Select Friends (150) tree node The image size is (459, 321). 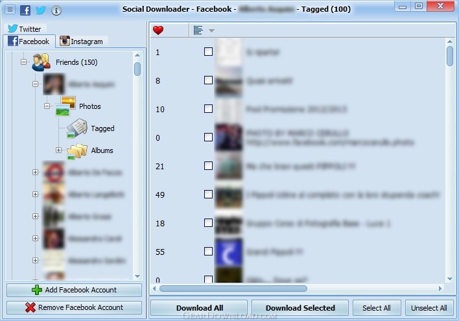point(76,62)
